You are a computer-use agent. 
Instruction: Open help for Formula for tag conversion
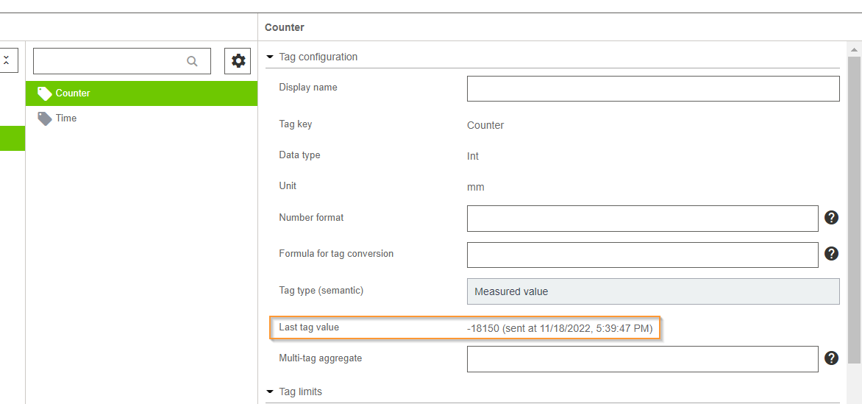831,254
